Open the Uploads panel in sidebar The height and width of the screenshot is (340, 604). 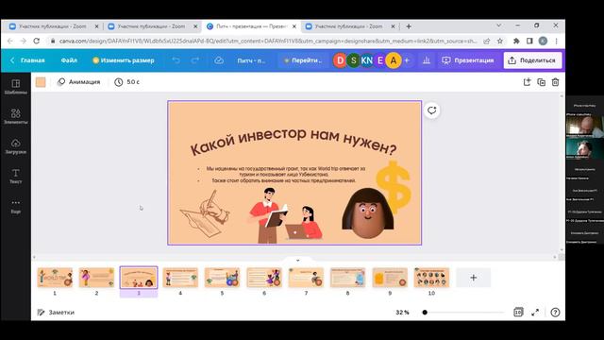pos(16,146)
